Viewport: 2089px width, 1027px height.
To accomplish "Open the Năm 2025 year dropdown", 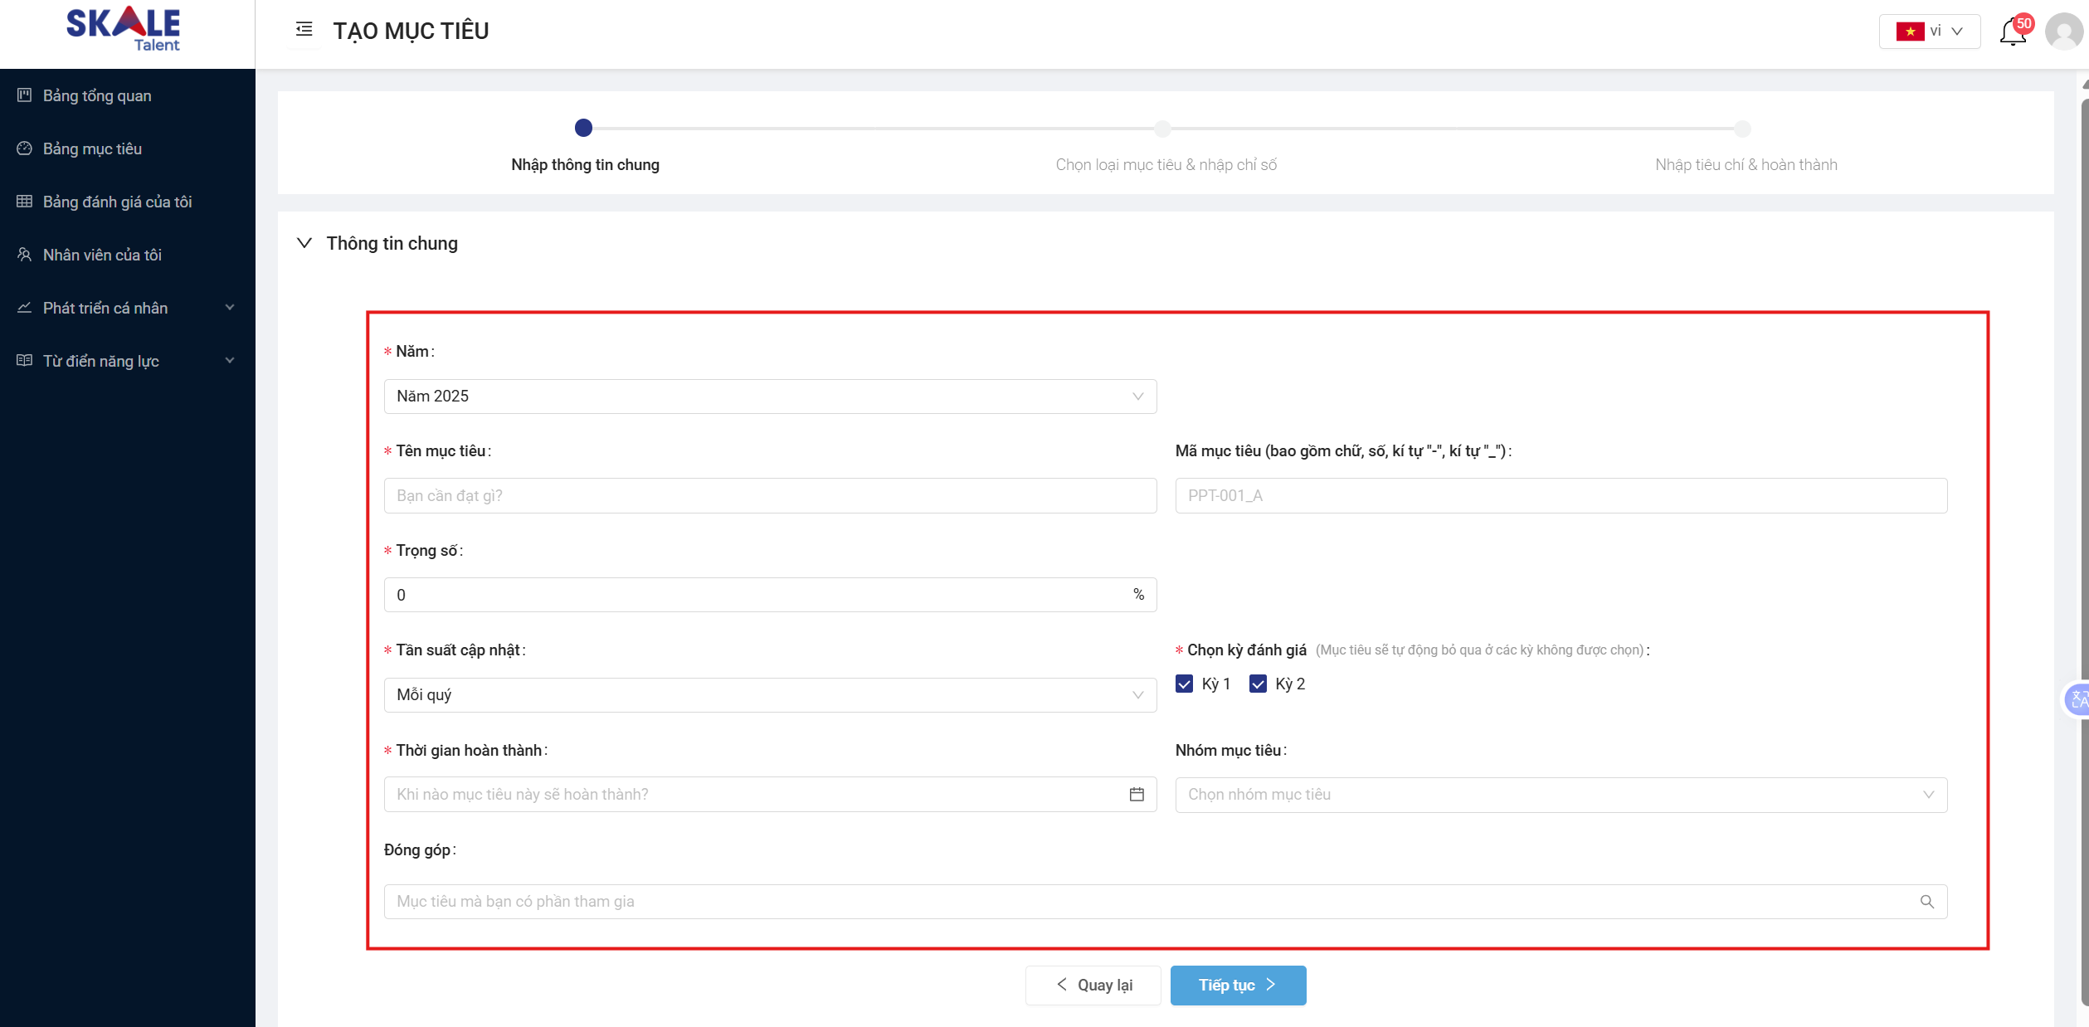I will pyautogui.click(x=769, y=397).
